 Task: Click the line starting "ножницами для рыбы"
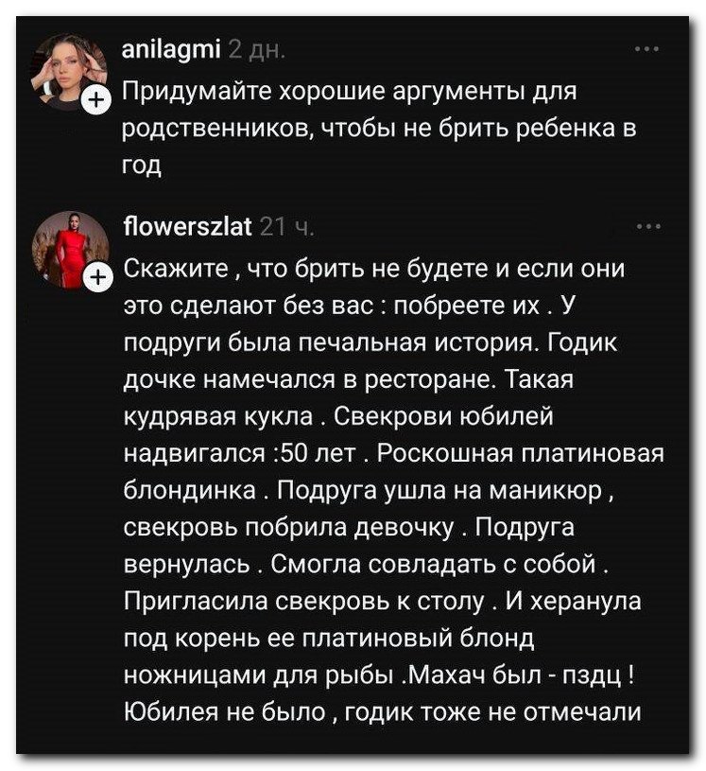[x=378, y=675]
